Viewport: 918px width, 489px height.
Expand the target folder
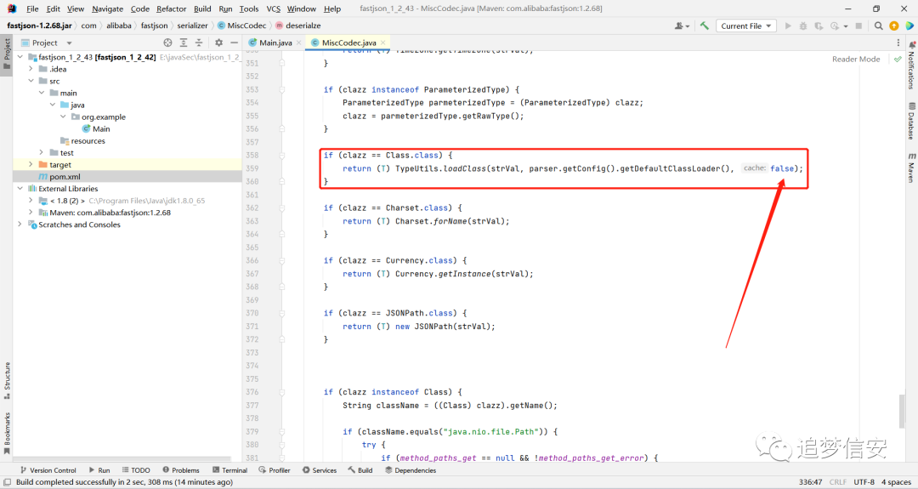[31, 165]
